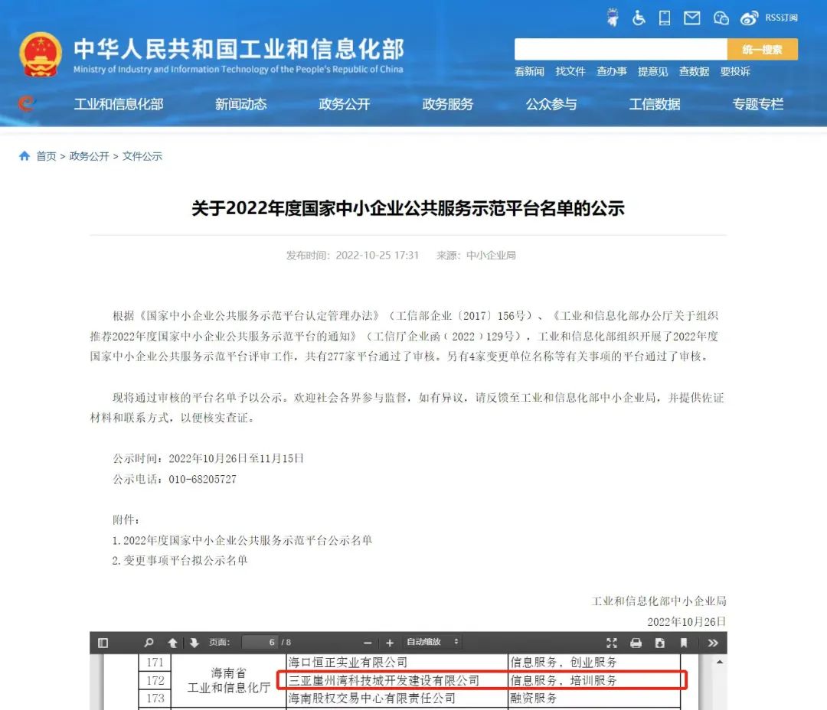
Task: Click the mobile version icon in the header
Action: point(665,18)
